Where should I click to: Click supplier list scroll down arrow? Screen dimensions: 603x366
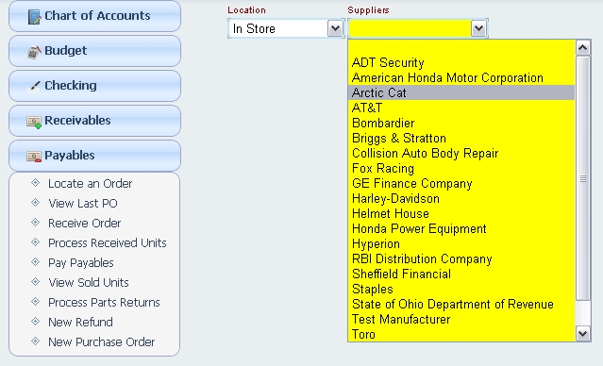point(582,333)
